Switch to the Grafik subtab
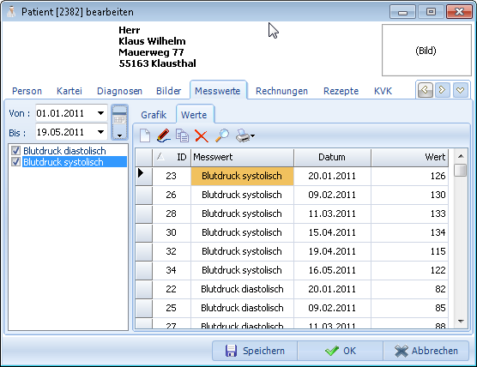Screen dimensions: 477x367 [x=154, y=115]
